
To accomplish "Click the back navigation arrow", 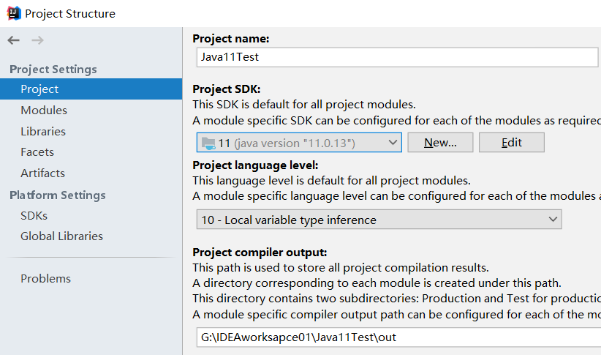I will tap(13, 40).
